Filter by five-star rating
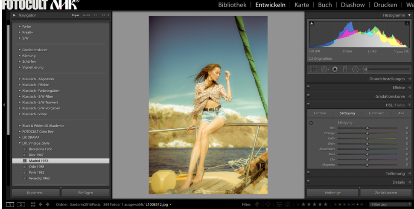This screenshot has width=414, height=209. [x=326, y=204]
